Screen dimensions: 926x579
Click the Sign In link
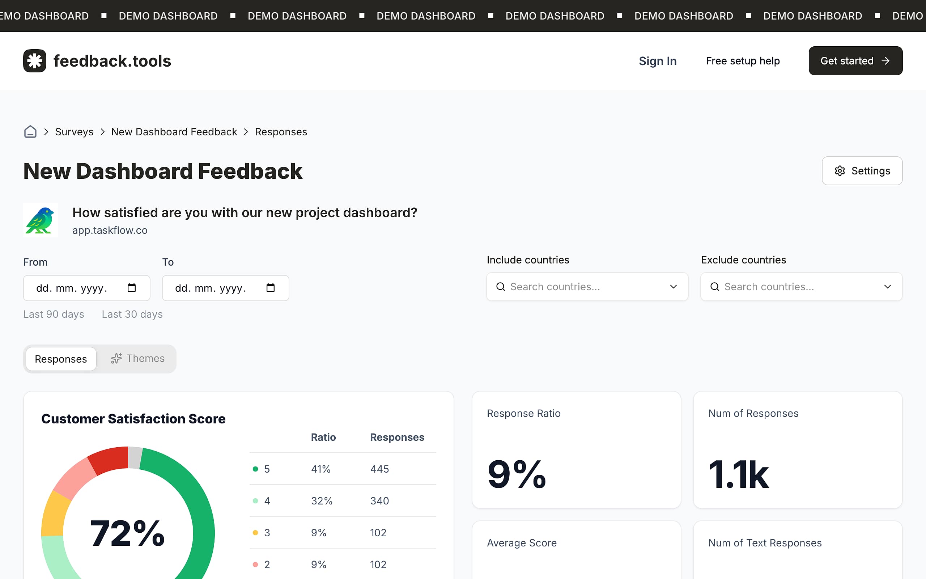coord(657,61)
